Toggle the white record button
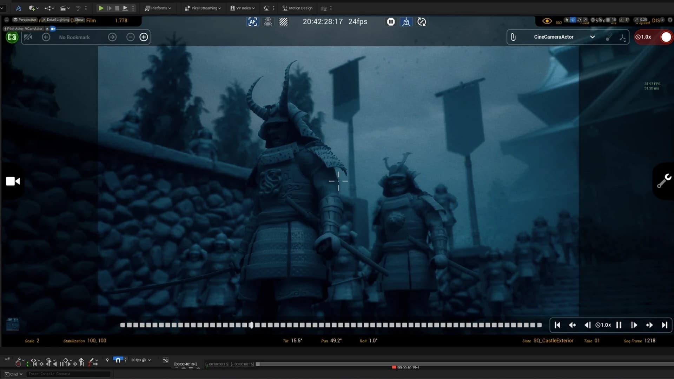The height and width of the screenshot is (379, 674). [x=666, y=37]
